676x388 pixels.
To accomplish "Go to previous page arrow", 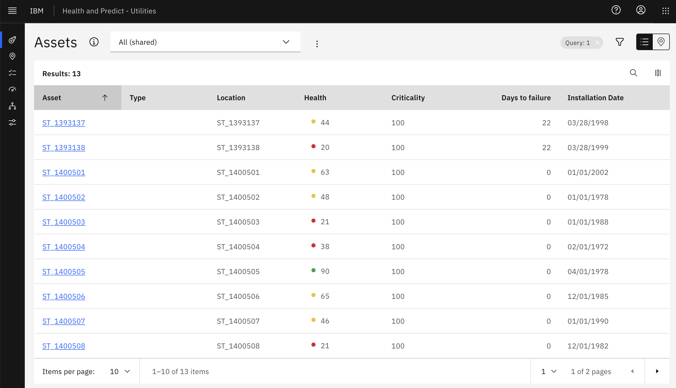I will (632, 371).
